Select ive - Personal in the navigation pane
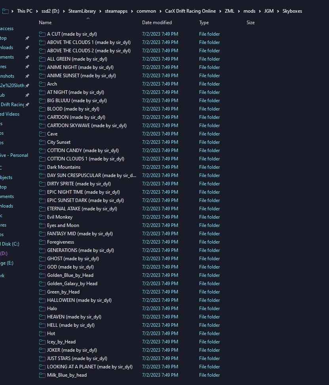 coord(14,155)
